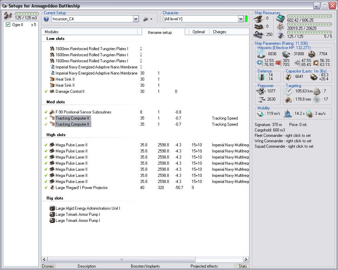Image resolution: width=338 pixels, height=270 pixels.
Task: Open the ship icon menu arrow
Action: 151,19
